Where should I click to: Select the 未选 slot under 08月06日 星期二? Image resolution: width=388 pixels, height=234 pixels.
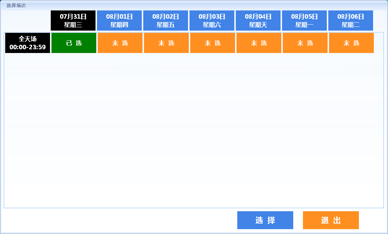[x=351, y=43]
